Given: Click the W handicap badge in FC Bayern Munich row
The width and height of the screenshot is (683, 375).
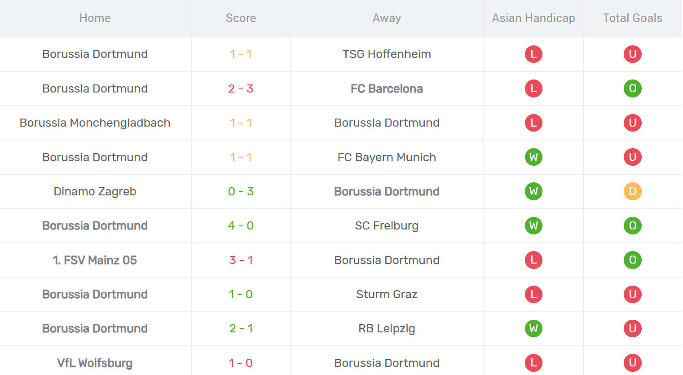Looking at the screenshot, I should pos(533,157).
